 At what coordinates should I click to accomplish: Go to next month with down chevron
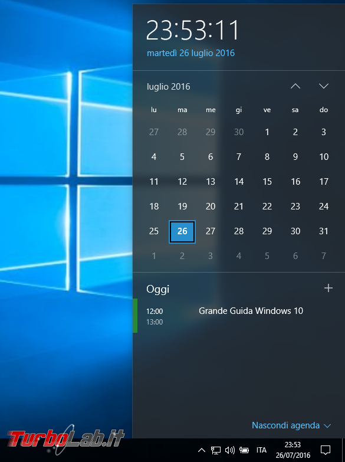pos(324,86)
